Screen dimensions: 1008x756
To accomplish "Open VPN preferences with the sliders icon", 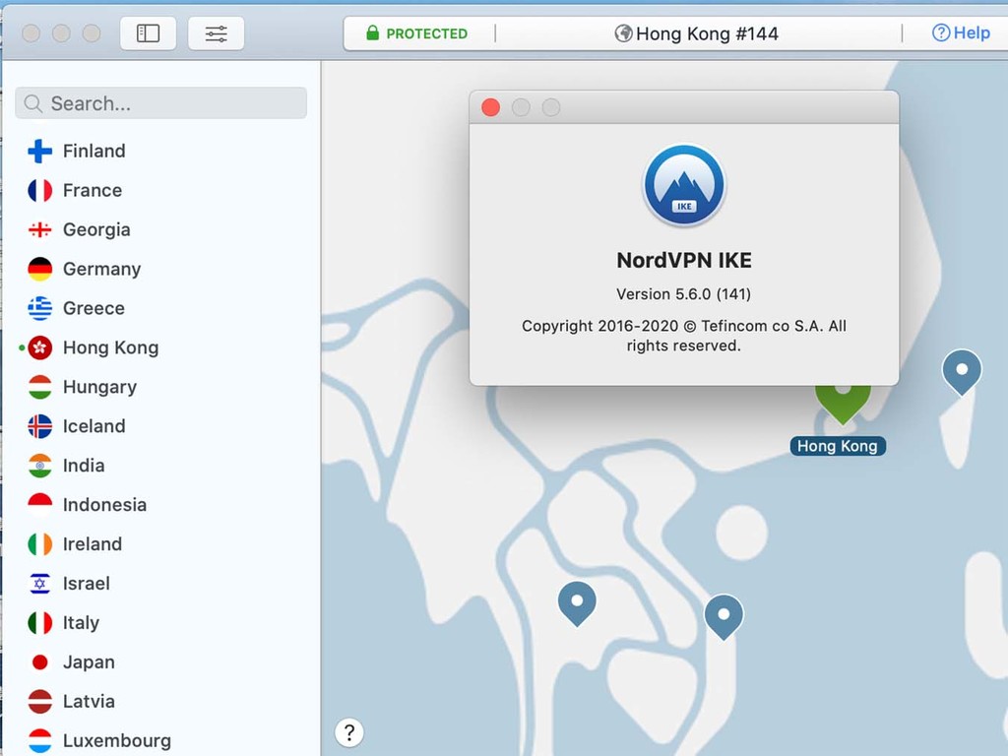I will pyautogui.click(x=216, y=32).
